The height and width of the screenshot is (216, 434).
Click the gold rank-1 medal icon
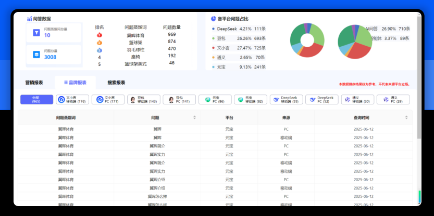point(100,35)
